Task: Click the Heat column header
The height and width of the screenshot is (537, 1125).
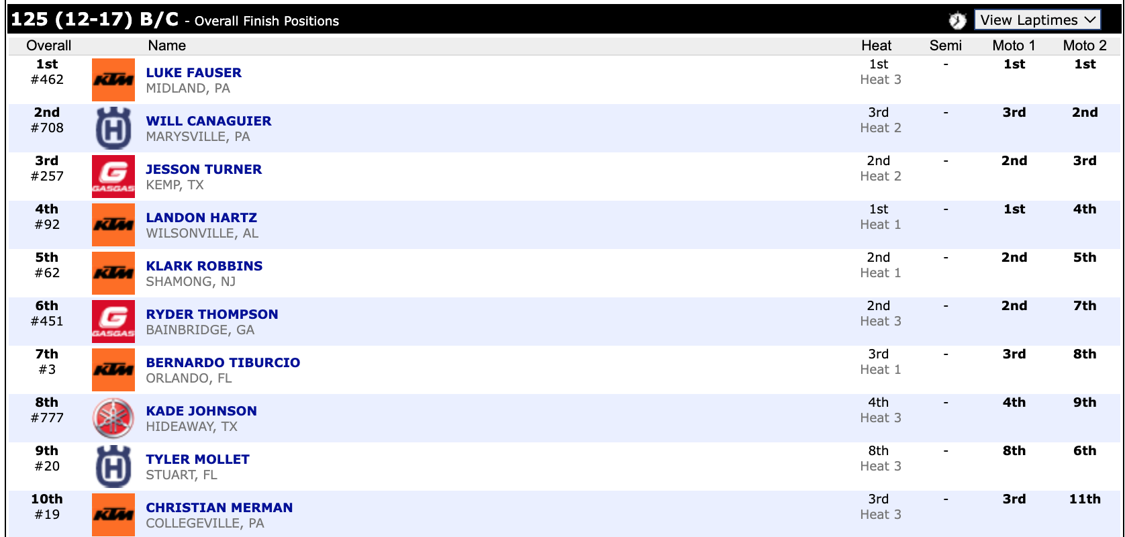Action: [x=876, y=46]
